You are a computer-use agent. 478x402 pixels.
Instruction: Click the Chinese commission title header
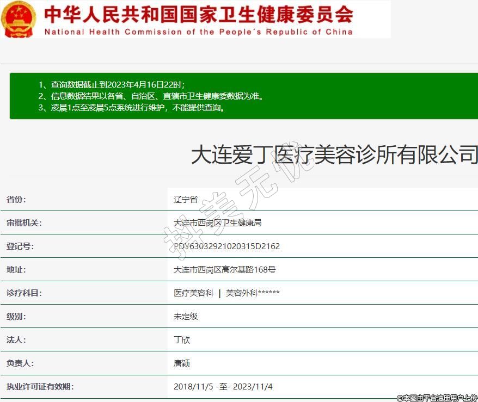click(x=198, y=14)
